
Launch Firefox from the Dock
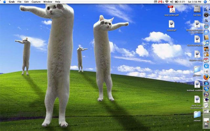(206, 77)
